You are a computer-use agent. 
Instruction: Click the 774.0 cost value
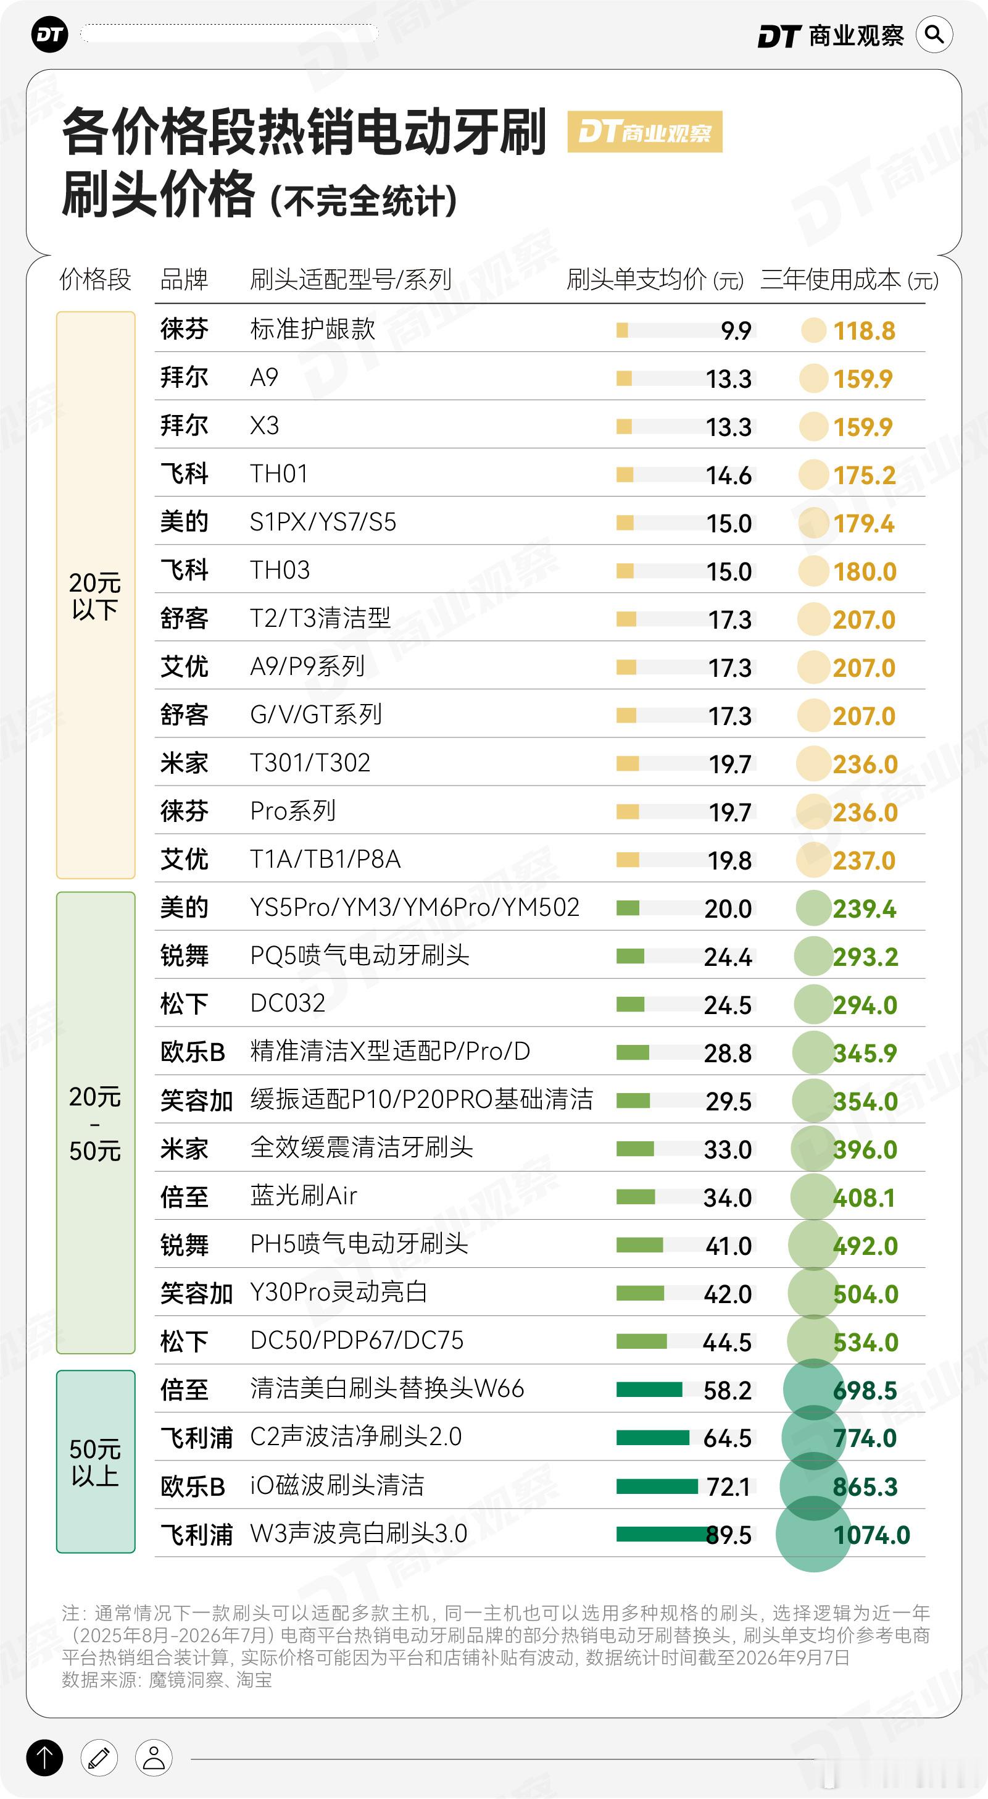(x=865, y=1438)
